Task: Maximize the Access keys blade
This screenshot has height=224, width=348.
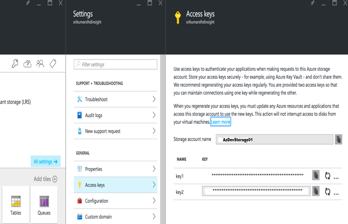Action: [334, 3]
